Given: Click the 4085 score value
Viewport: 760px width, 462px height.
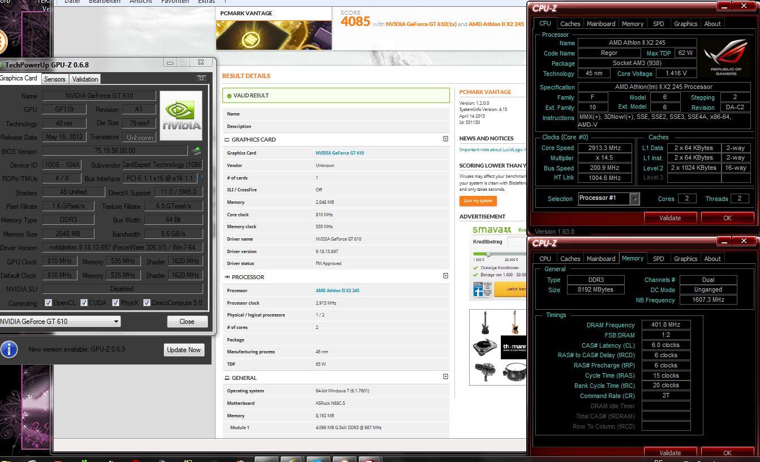Looking at the screenshot, I should click(x=355, y=22).
